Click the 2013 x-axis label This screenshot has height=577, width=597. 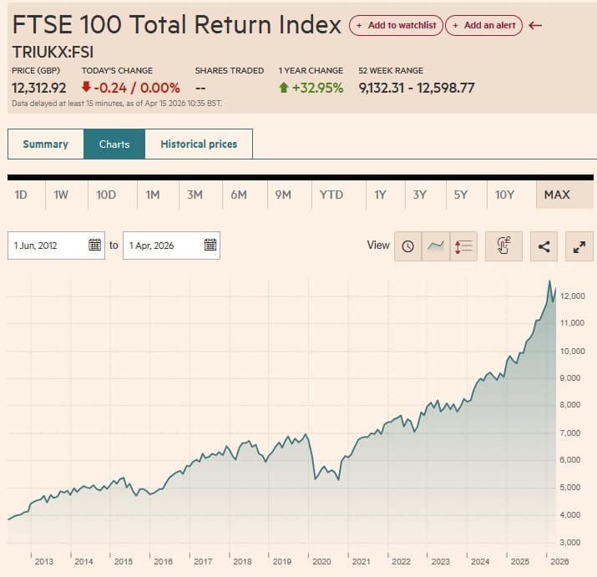(x=44, y=561)
